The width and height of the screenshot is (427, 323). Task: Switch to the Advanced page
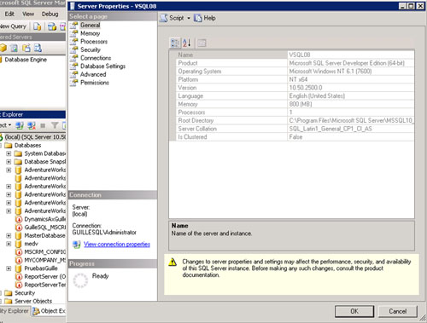click(x=93, y=74)
